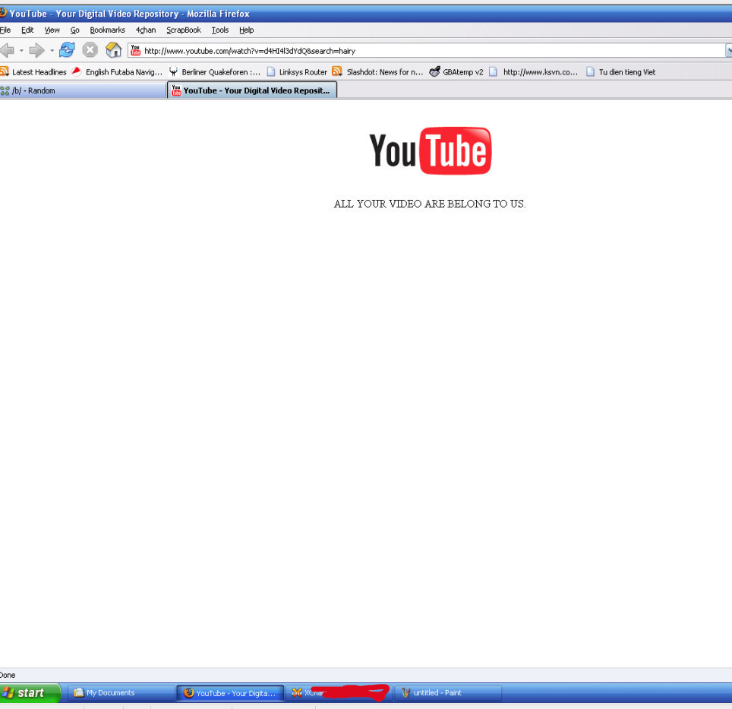Switch to untitled - Paint taskbar item
732x709 pixels.
coord(448,692)
